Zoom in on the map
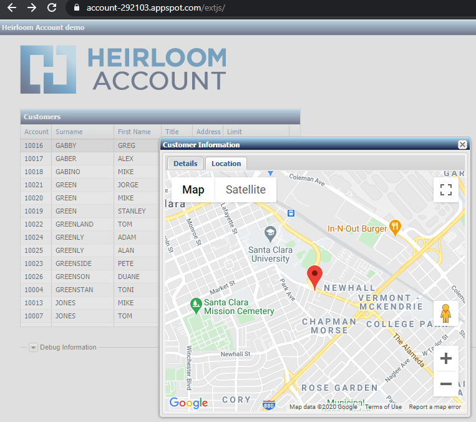The image size is (476, 422). [x=445, y=358]
